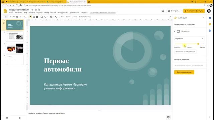The image size is (214, 120).
Task: Open the line type dropdown arrow
Action: (x=47, y=17)
